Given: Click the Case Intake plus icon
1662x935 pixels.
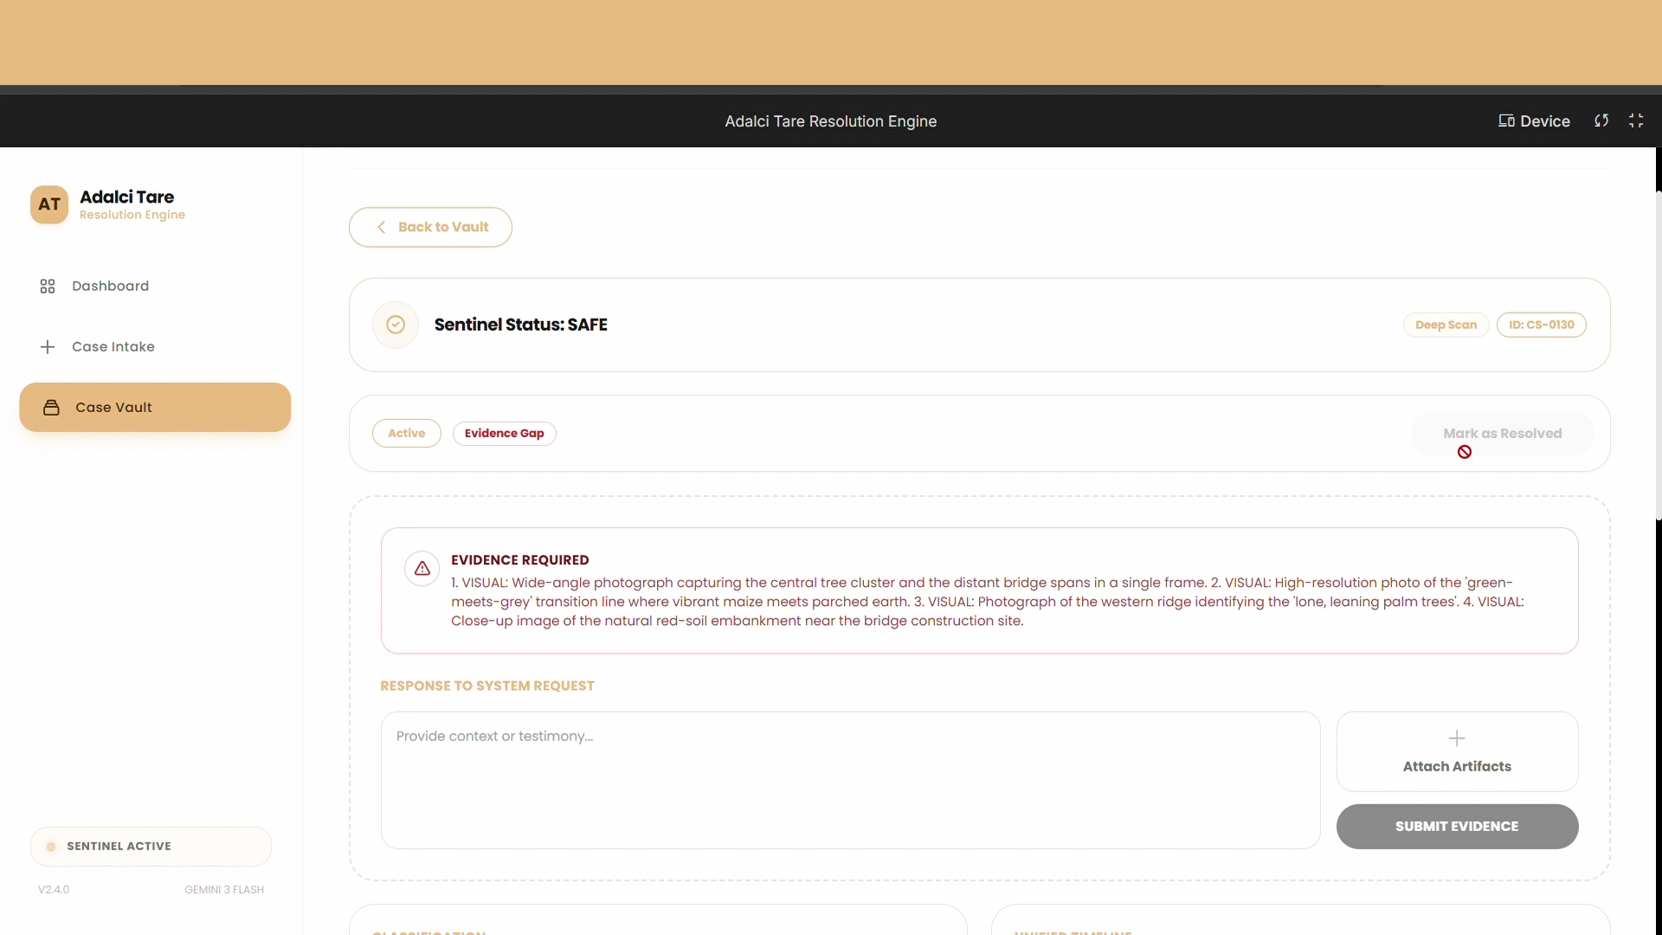Looking at the screenshot, I should (48, 347).
